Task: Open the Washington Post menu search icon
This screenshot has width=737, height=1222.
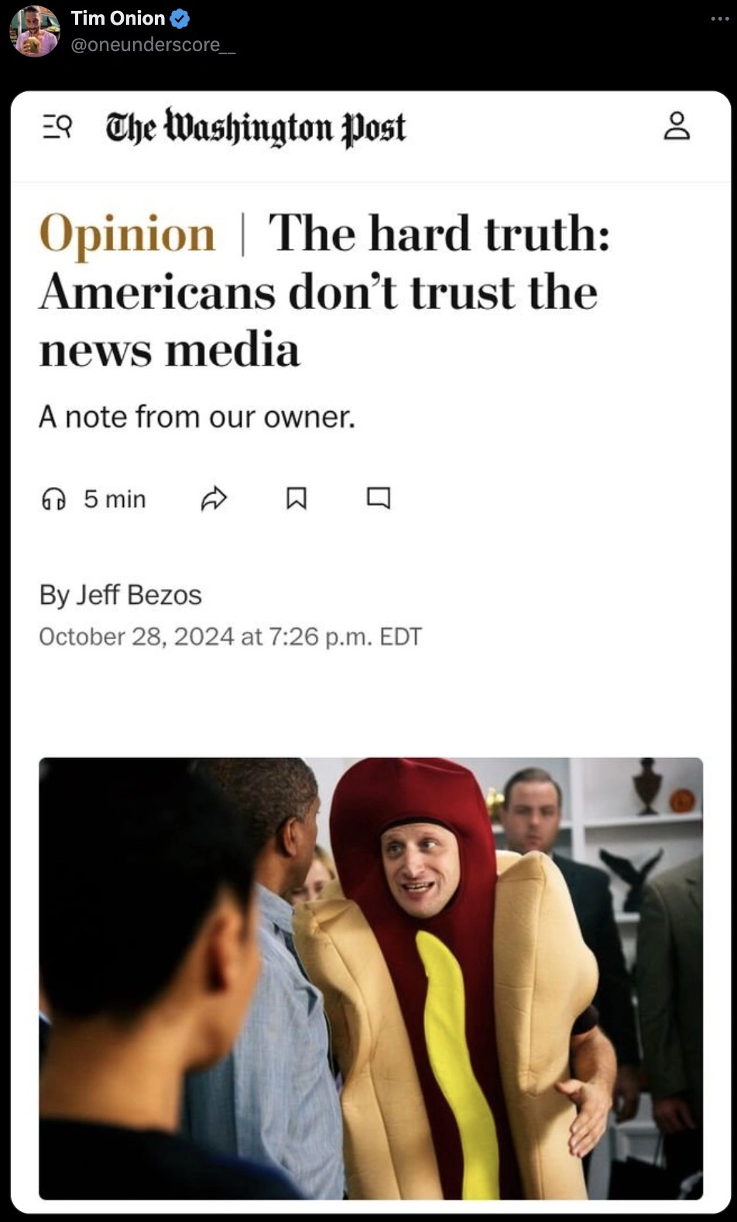Action: [x=57, y=126]
